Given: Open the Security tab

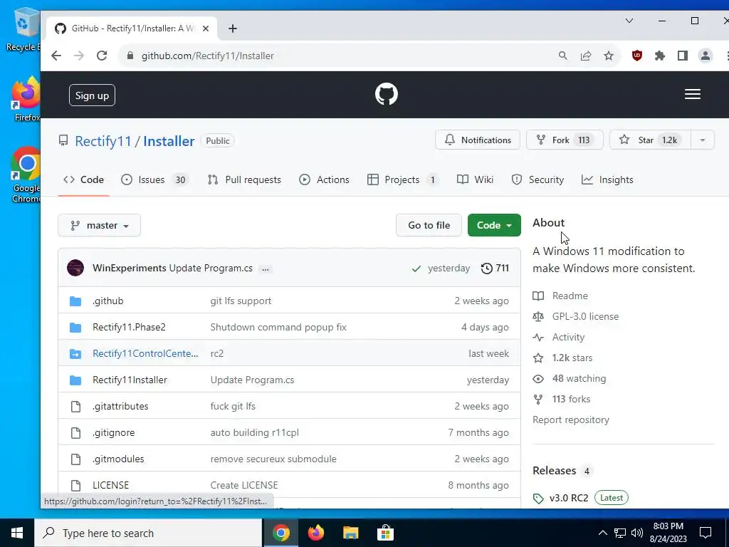Looking at the screenshot, I should coord(537,179).
